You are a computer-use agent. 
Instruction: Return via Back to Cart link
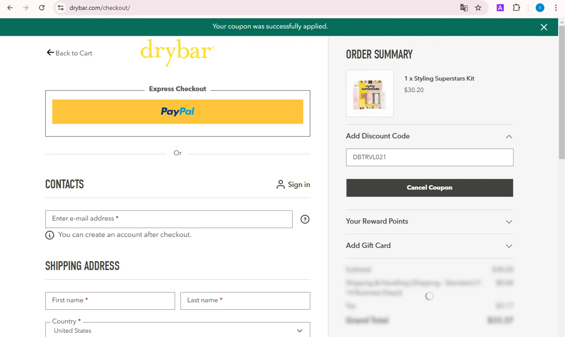point(69,53)
